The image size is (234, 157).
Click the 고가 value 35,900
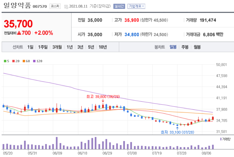pyautogui.click(x=132, y=20)
